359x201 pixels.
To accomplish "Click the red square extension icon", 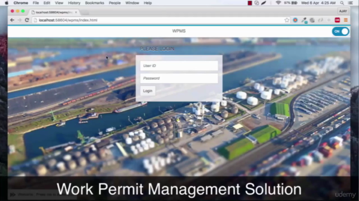I will coord(337,20).
